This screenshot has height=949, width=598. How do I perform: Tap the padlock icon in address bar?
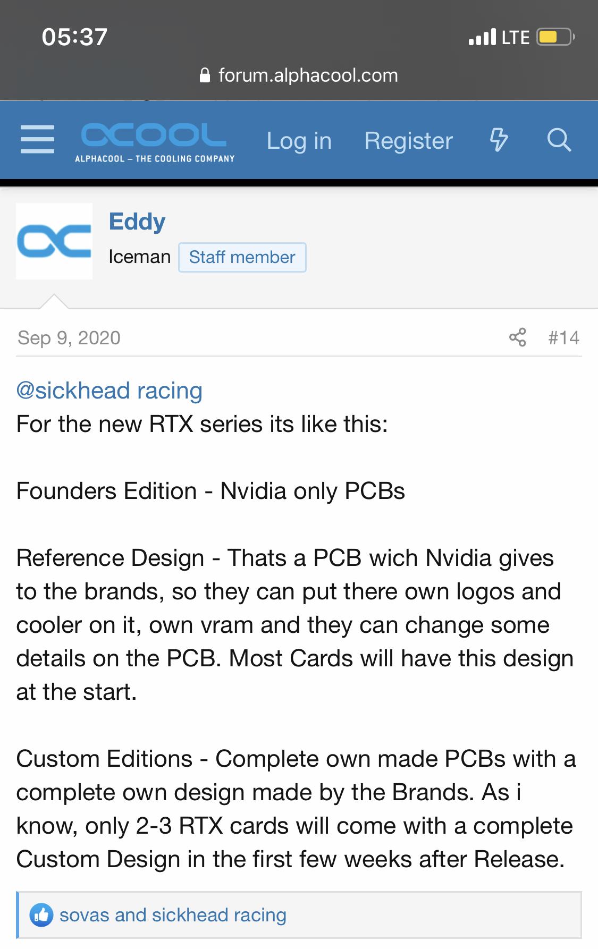click(x=205, y=75)
